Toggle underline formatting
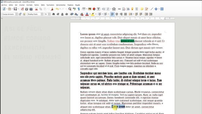Viewport: 202px width, 114px height. pyautogui.click(x=62, y=14)
